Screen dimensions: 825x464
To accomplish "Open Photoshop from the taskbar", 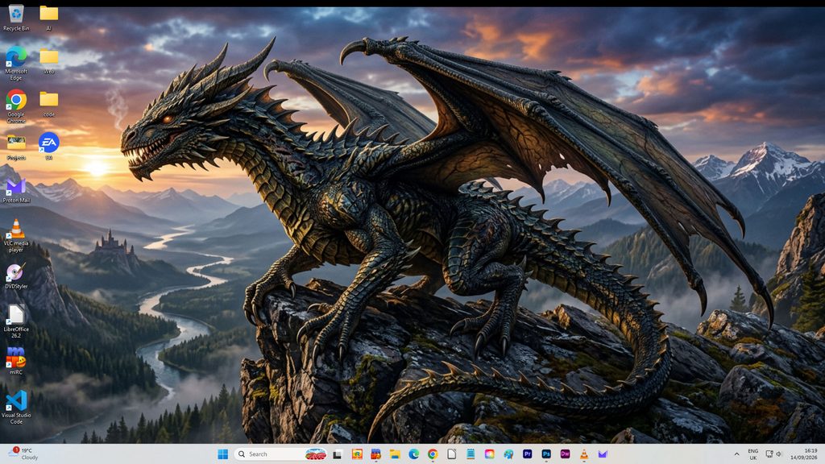I will (546, 454).
